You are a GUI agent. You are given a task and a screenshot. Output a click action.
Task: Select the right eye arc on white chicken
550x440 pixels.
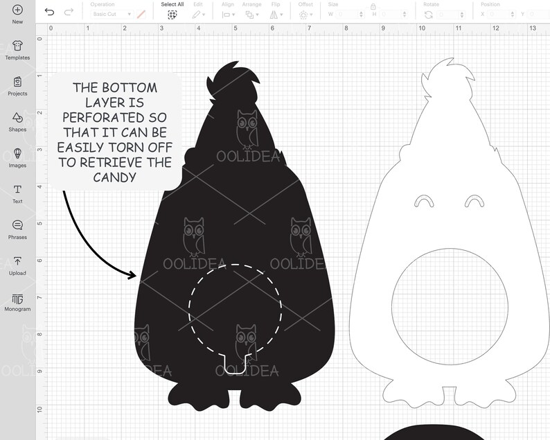point(474,201)
